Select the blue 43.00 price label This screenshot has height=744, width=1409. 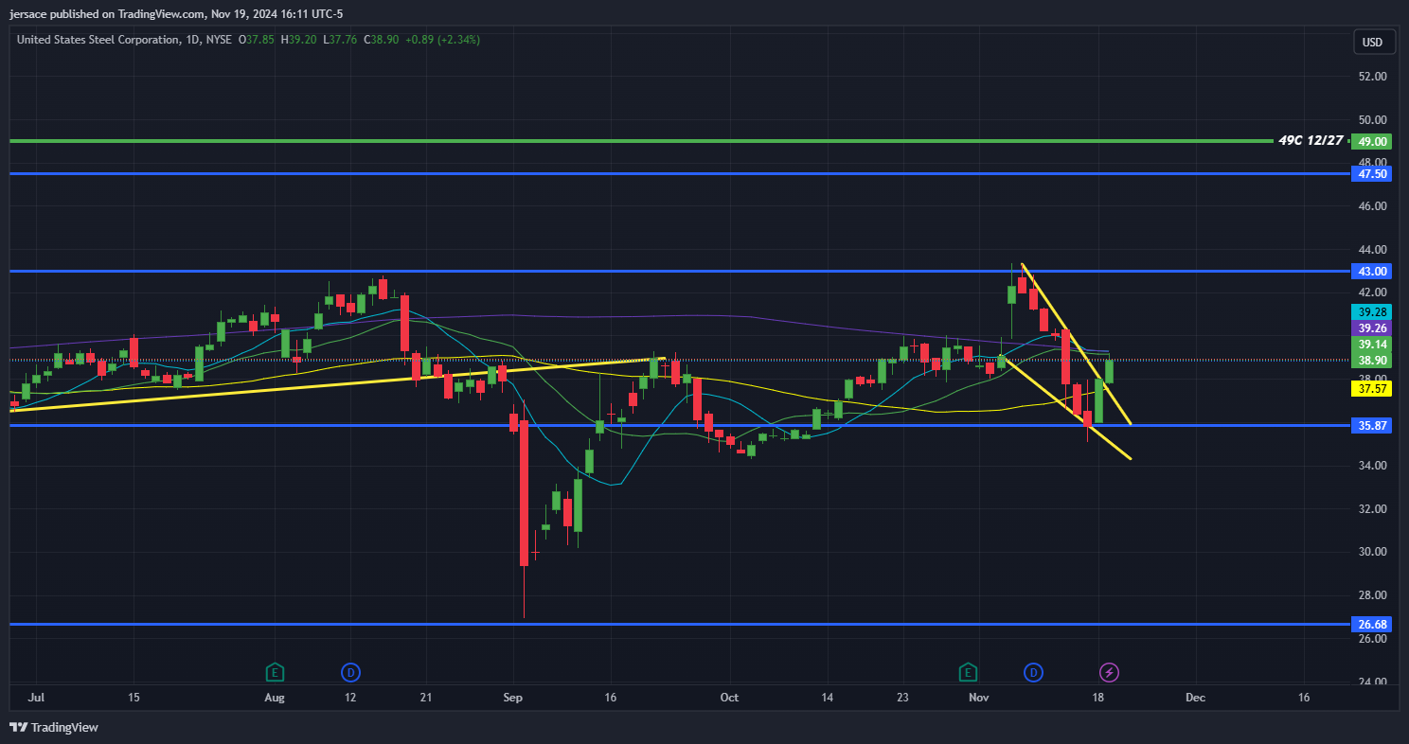[1373, 272]
